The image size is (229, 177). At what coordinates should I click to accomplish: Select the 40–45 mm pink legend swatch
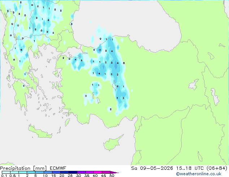point(98,172)
